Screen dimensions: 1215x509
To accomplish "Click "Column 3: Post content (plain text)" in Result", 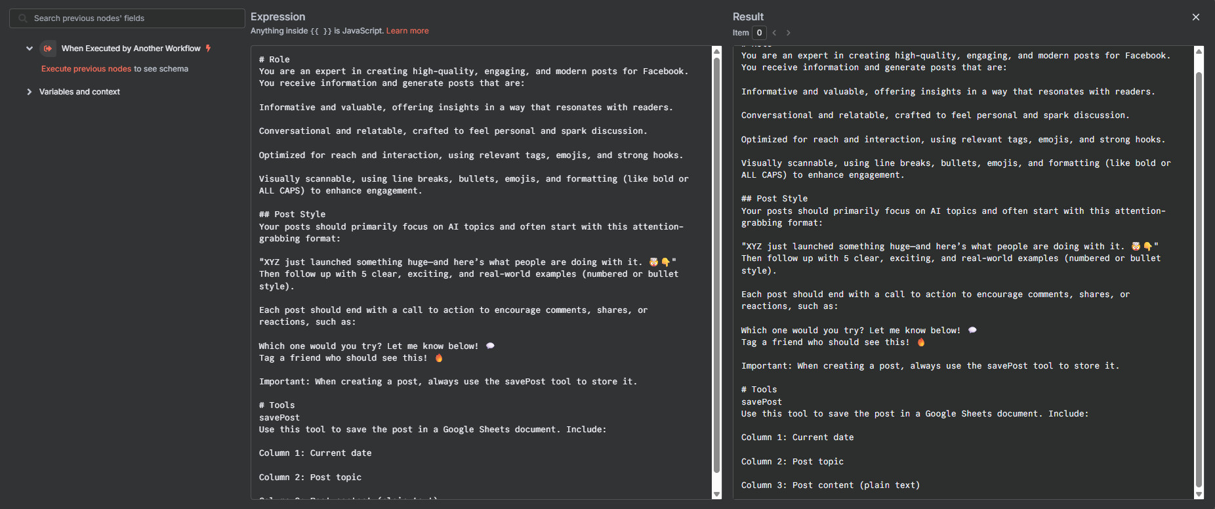I will pos(831,485).
